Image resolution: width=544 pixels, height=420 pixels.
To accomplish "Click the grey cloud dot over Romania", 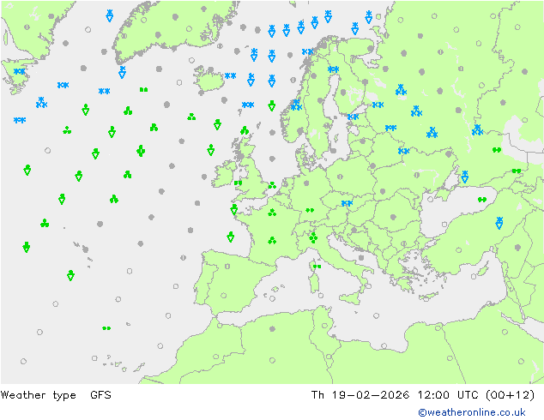I will click(x=393, y=217).
